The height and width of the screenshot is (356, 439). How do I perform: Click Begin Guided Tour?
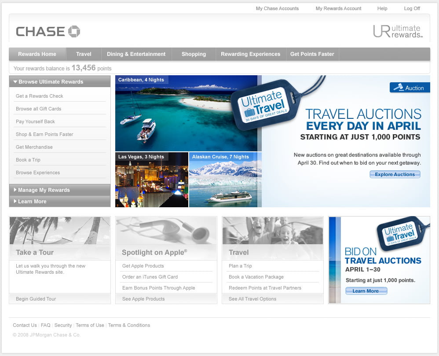(36, 299)
